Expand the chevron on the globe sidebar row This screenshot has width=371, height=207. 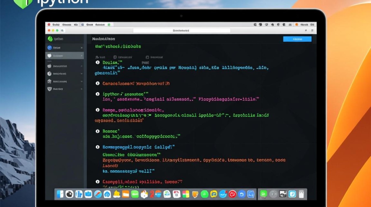click(x=81, y=74)
